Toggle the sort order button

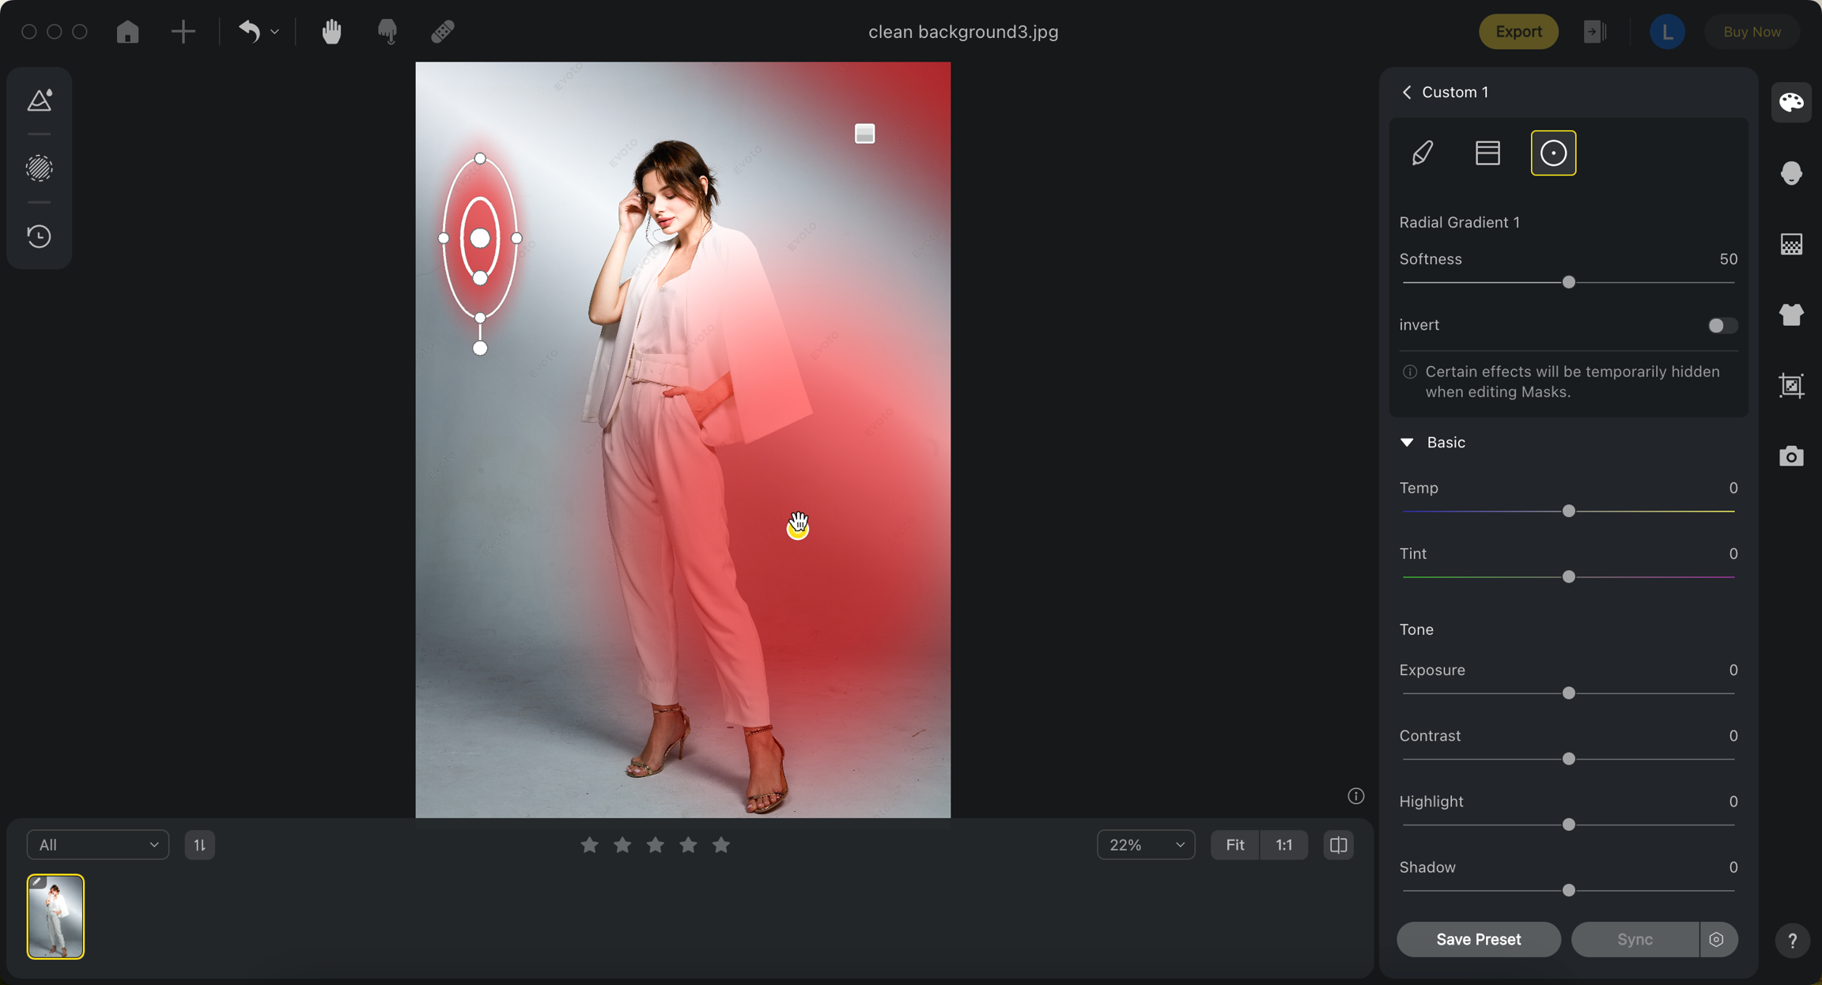pos(199,845)
